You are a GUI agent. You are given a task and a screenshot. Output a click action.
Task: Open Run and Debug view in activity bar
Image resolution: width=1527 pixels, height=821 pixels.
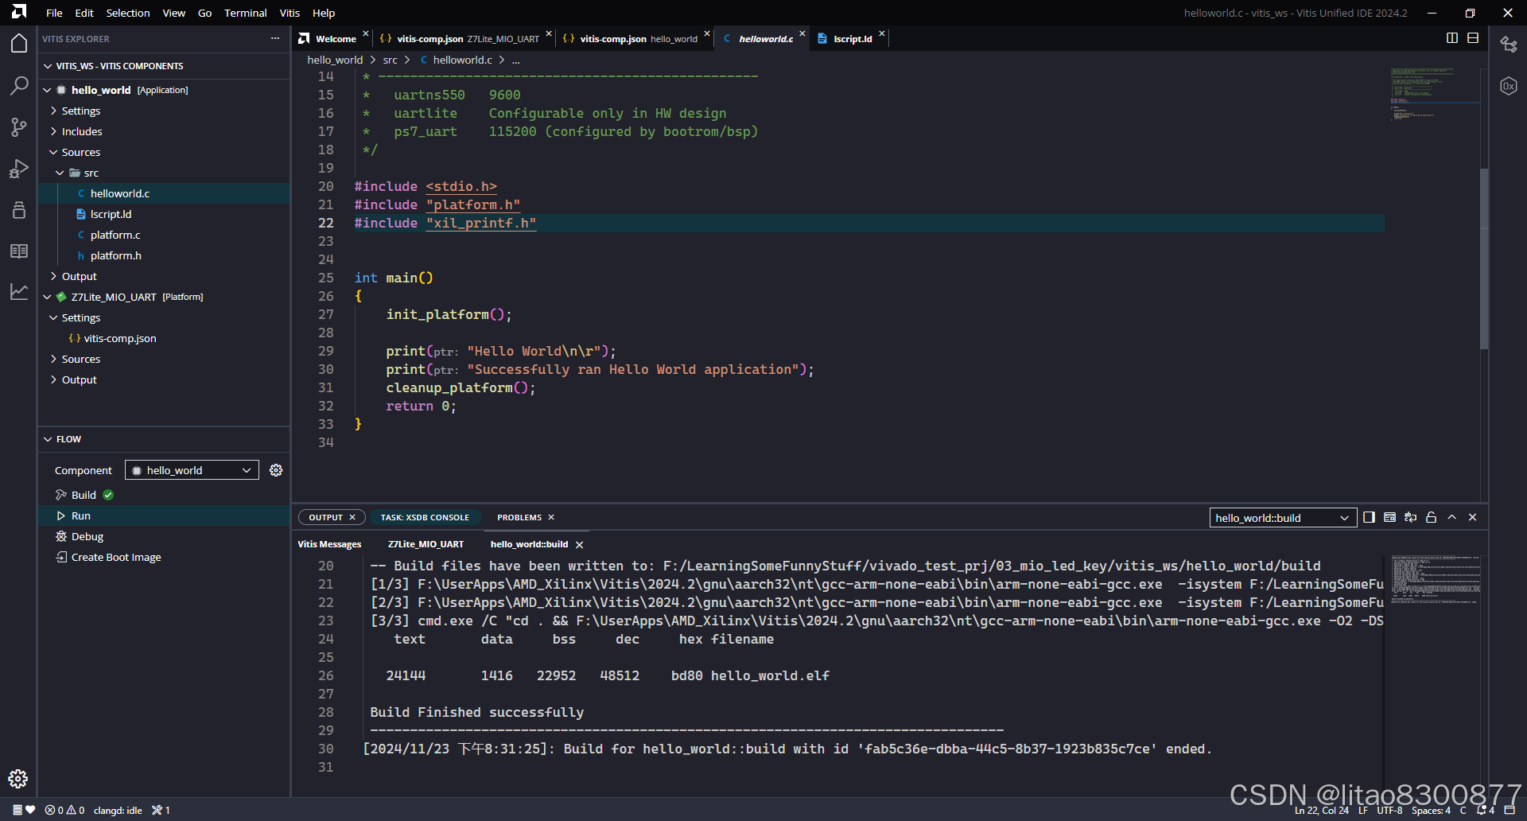pyautogui.click(x=19, y=168)
